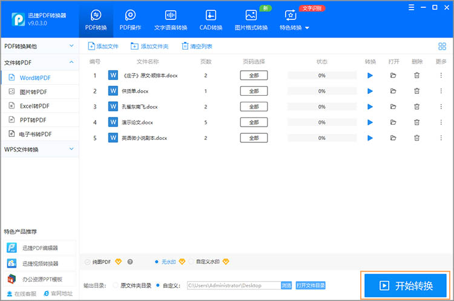Open more options for 英语微小说剧本.docx
The width and height of the screenshot is (454, 301).
tap(441, 138)
